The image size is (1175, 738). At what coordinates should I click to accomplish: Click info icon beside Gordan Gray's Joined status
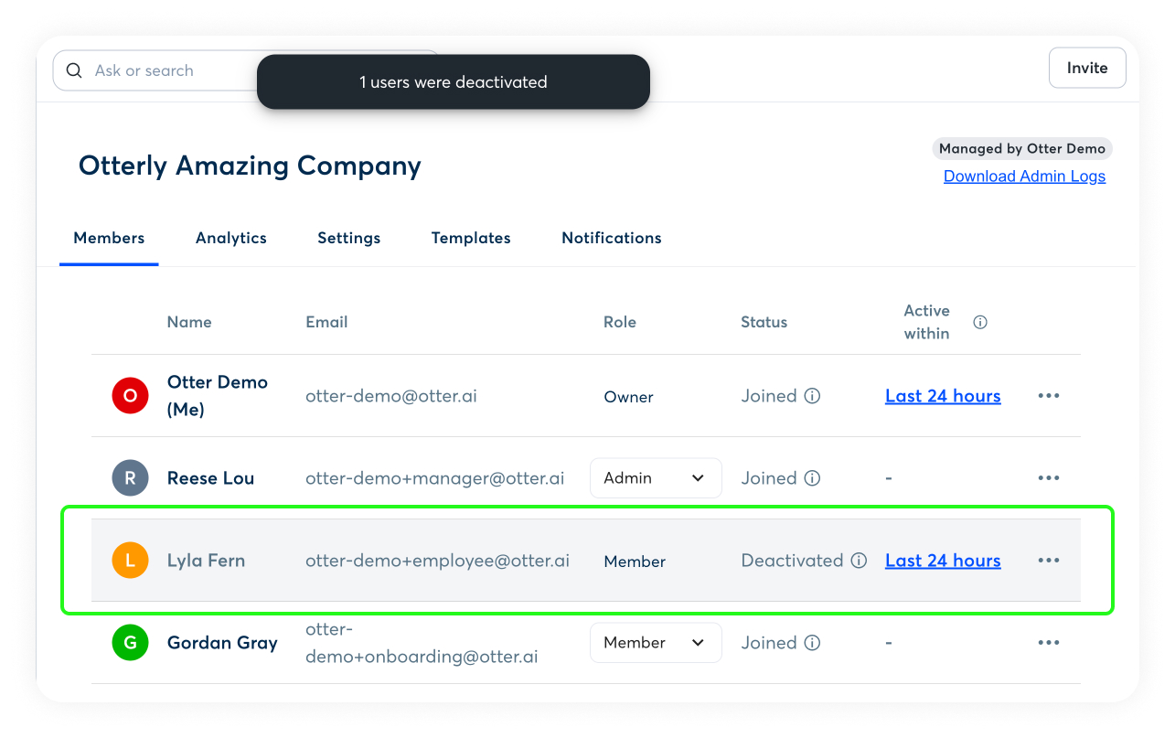point(812,643)
